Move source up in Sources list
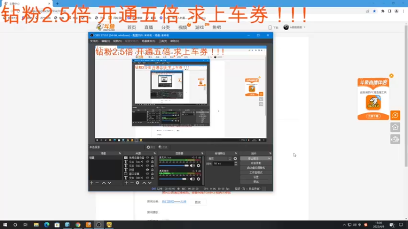The image size is (408, 229). tap(144, 183)
